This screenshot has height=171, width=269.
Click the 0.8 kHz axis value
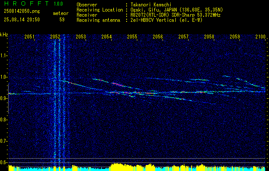[4, 120]
